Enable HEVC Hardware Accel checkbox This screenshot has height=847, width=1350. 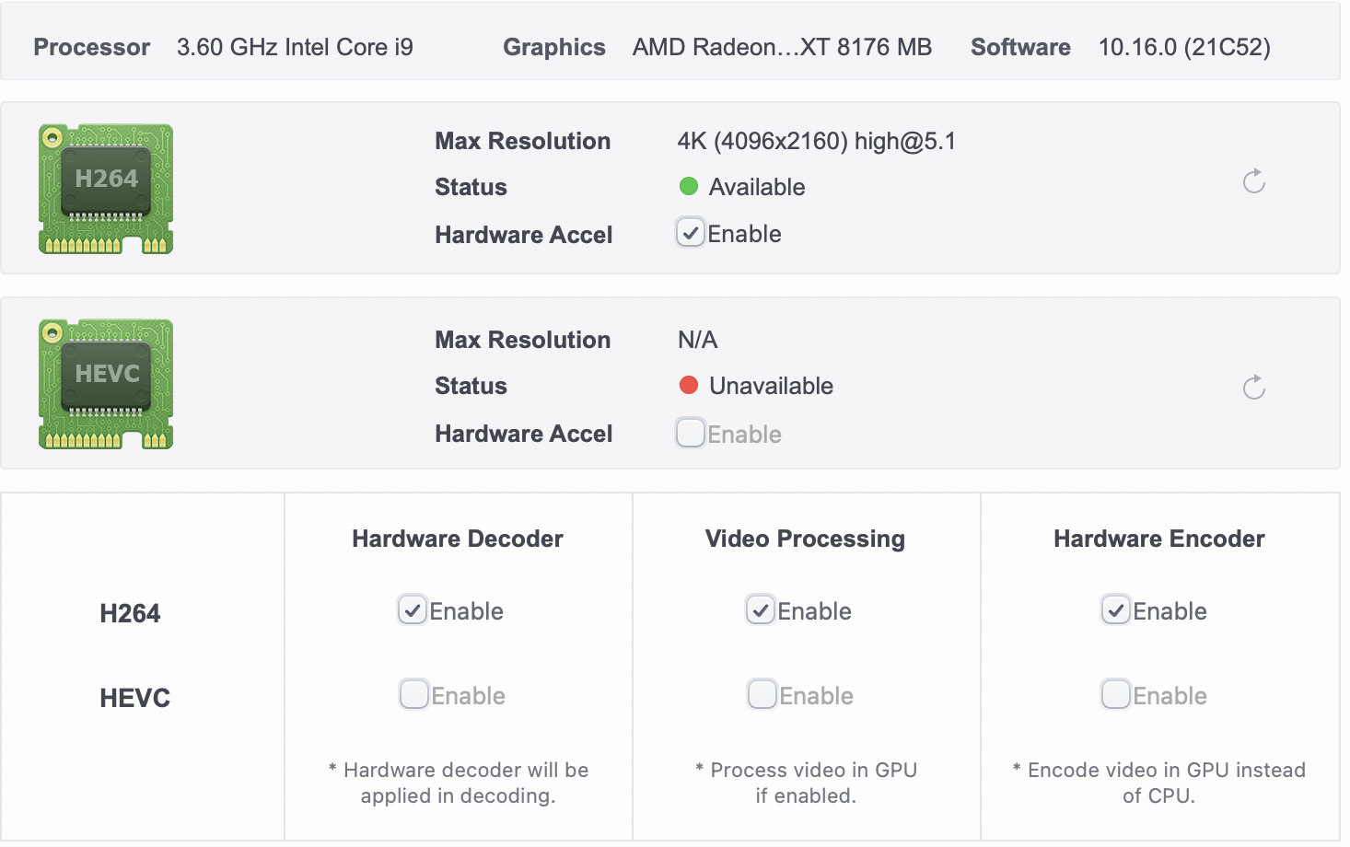coord(691,433)
